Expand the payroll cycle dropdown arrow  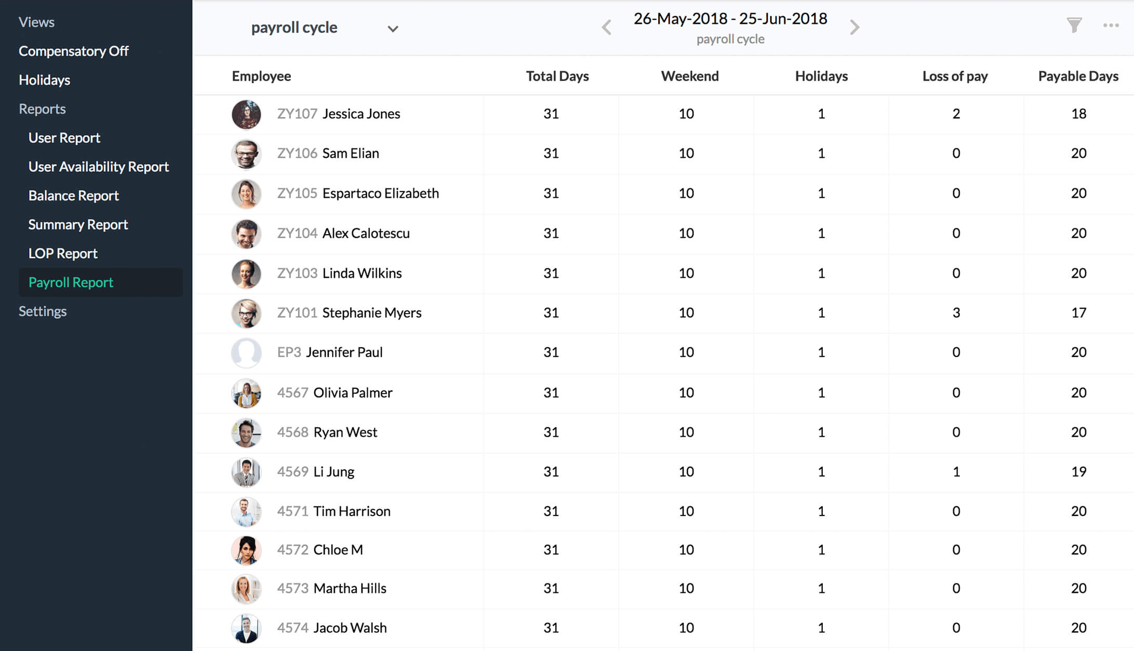pos(393,29)
